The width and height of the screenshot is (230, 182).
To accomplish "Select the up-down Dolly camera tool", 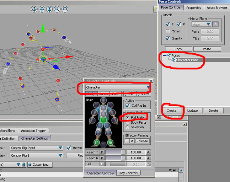I will 50,9.
